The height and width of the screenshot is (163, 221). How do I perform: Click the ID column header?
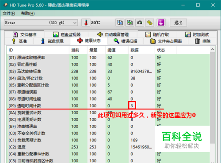click(x=38, y=50)
